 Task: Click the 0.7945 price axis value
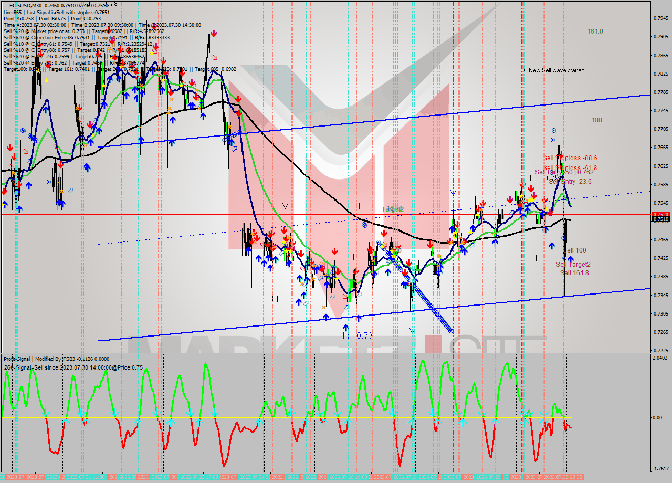(x=660, y=18)
